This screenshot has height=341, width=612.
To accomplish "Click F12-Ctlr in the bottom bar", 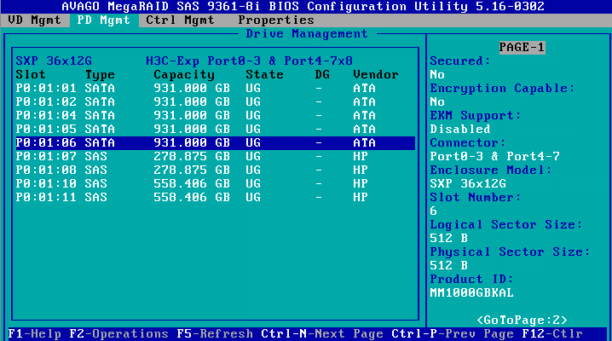I will tap(551, 334).
